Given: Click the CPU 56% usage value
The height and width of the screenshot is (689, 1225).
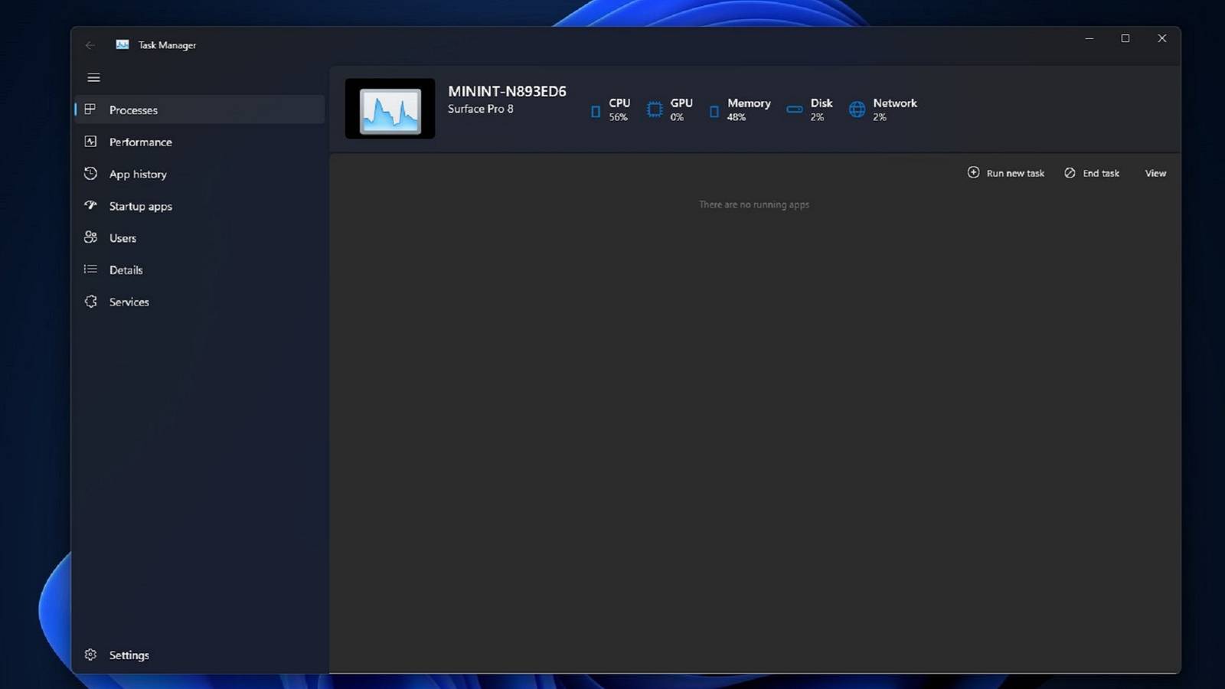Looking at the screenshot, I should (618, 117).
